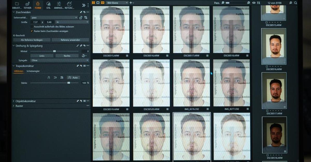Expand the Raster panel
311x162 pixels.
pyautogui.click(x=14, y=106)
